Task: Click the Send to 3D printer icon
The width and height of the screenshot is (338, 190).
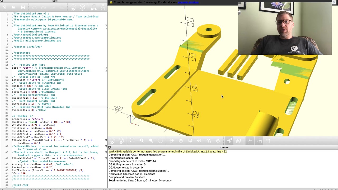Action: [x=103, y=8]
